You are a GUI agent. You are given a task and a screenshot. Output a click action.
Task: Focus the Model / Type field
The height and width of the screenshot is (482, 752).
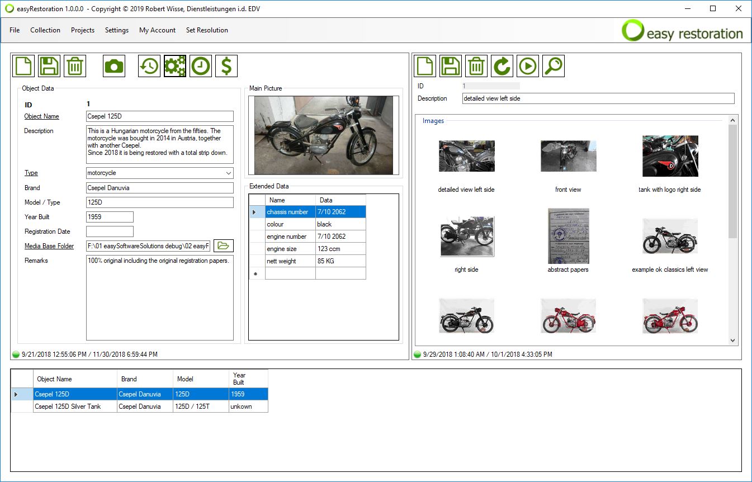click(160, 202)
